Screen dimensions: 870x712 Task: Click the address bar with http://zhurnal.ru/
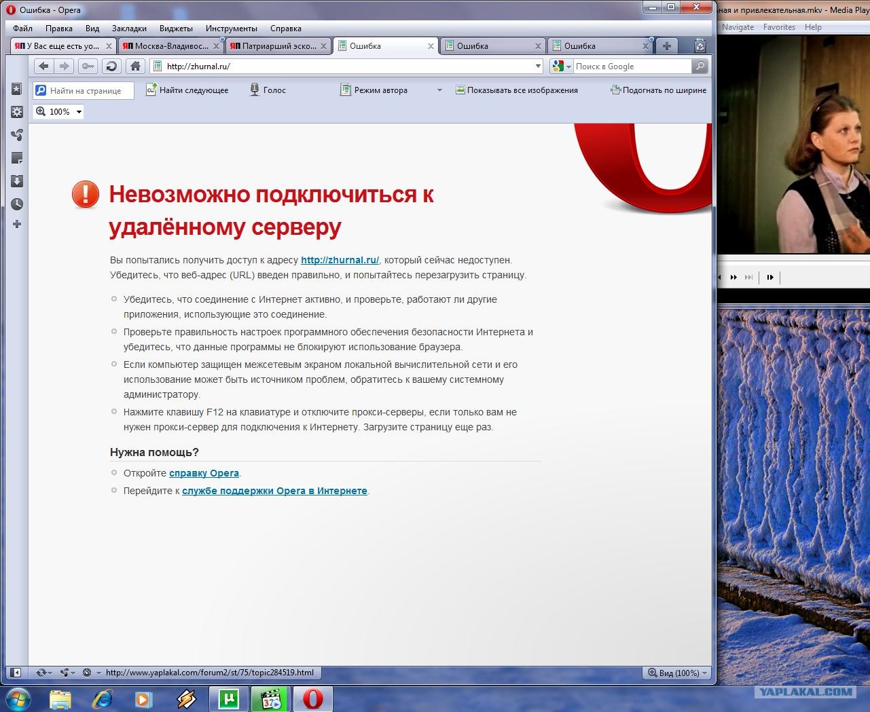[346, 66]
